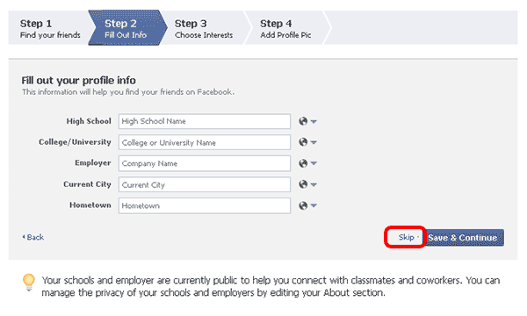This screenshot has width=527, height=316.
Task: Click the Save & Continue button
Action: (464, 238)
